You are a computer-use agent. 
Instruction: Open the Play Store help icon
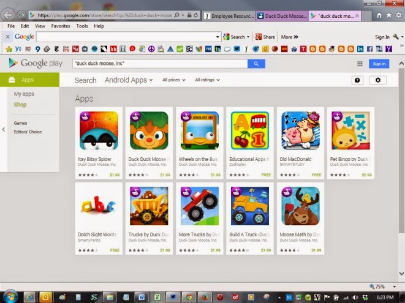(357, 80)
